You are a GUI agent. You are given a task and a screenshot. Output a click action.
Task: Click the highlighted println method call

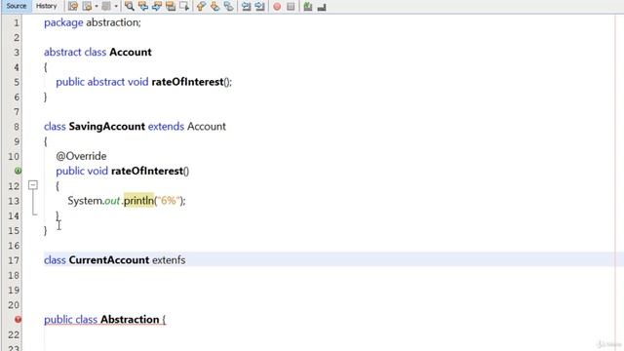138,201
